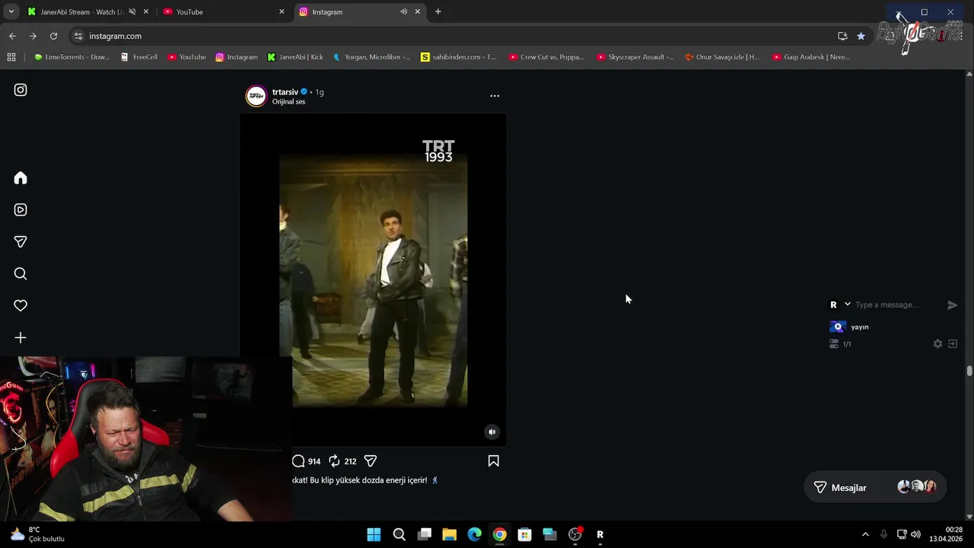Expand R account dropdown chevron in chat
This screenshot has height=548, width=974.
click(x=847, y=304)
